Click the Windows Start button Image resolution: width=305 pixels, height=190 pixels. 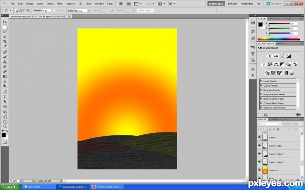pyautogui.click(x=10, y=187)
